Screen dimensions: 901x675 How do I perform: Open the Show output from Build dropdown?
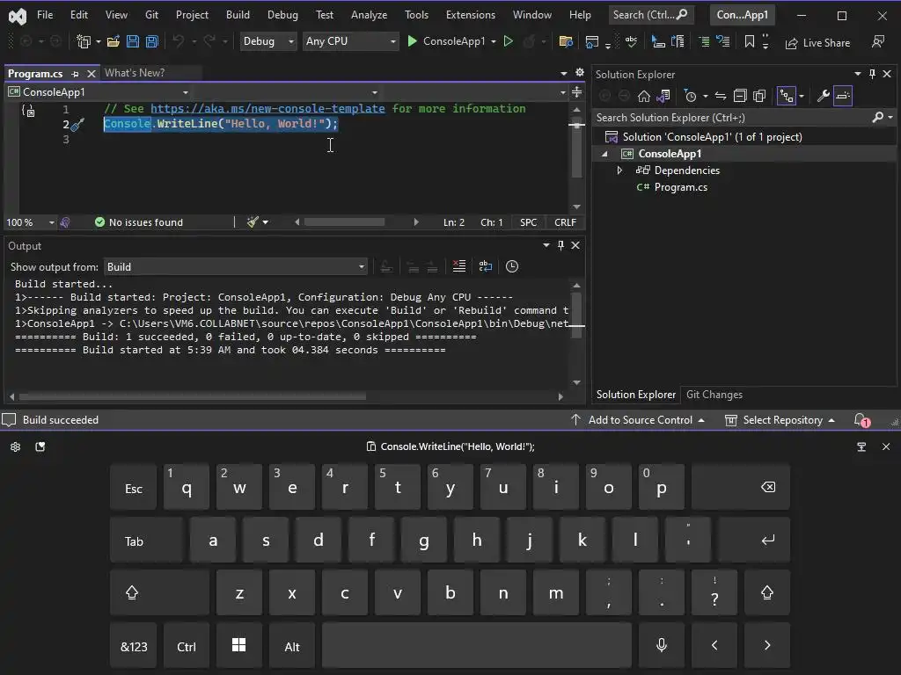(x=235, y=267)
